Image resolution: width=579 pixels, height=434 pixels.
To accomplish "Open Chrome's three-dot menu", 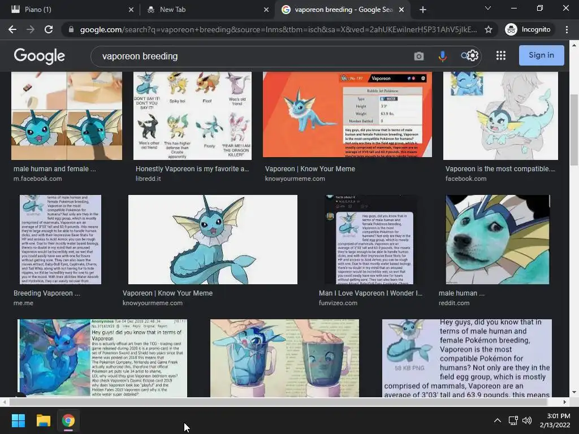I will click(567, 29).
